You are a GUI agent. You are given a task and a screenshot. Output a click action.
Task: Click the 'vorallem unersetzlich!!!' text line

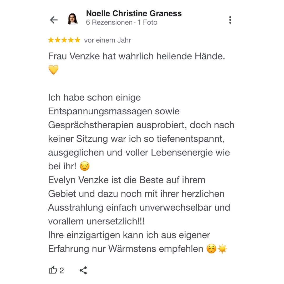pyautogui.click(x=96, y=221)
